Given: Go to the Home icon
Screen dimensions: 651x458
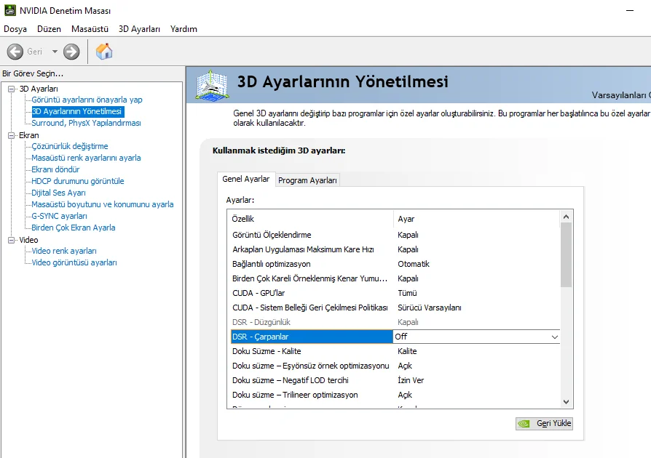Looking at the screenshot, I should point(104,52).
